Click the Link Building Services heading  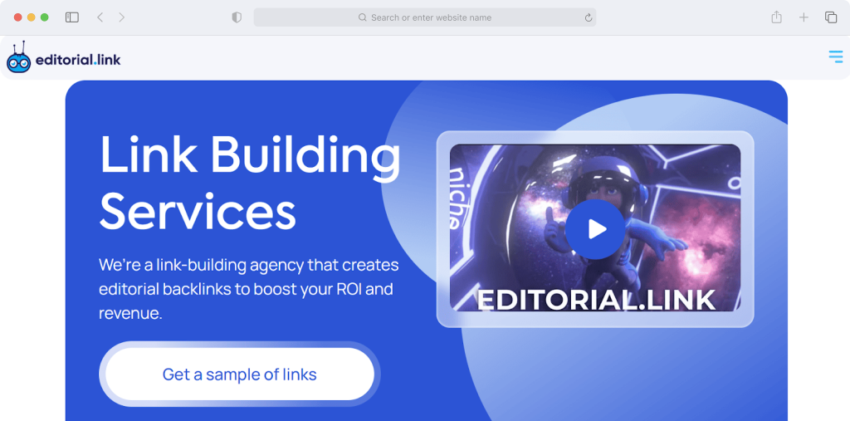tap(250, 183)
